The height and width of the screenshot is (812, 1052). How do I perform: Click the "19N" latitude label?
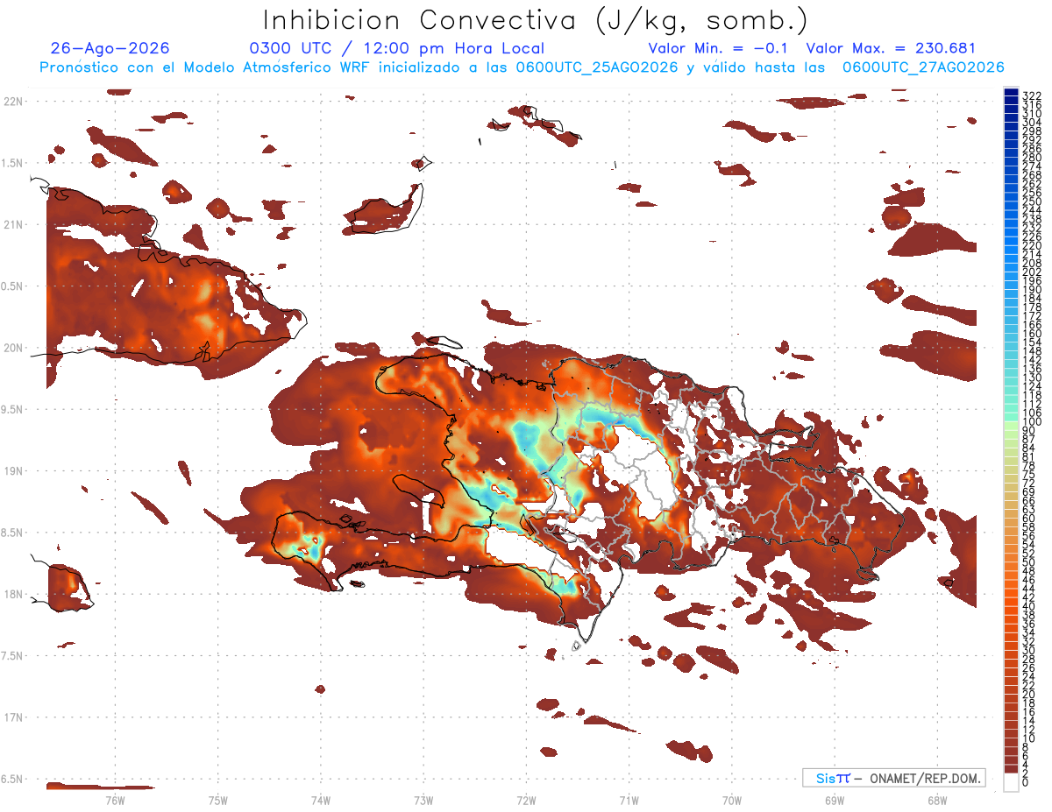pos(12,470)
